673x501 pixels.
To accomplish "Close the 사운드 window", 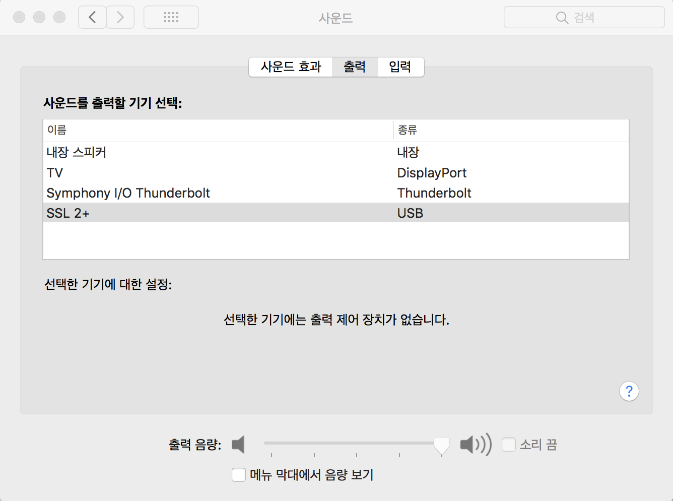I will pos(19,17).
